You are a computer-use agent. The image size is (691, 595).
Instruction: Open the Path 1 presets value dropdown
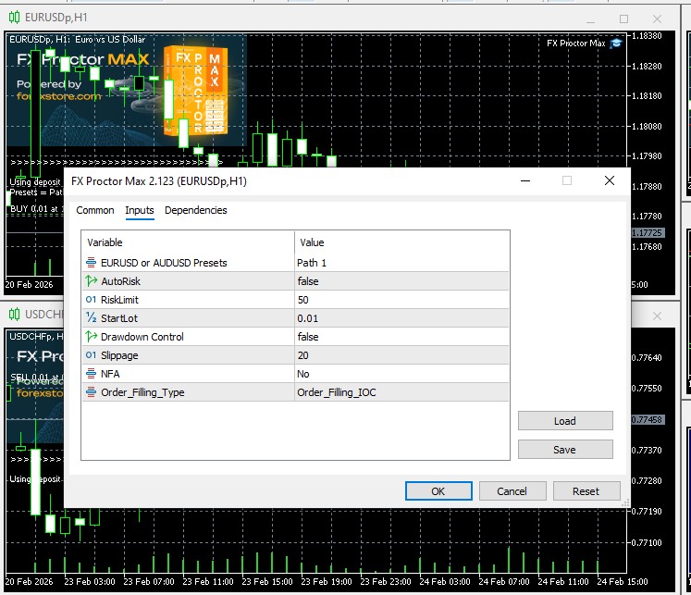401,263
